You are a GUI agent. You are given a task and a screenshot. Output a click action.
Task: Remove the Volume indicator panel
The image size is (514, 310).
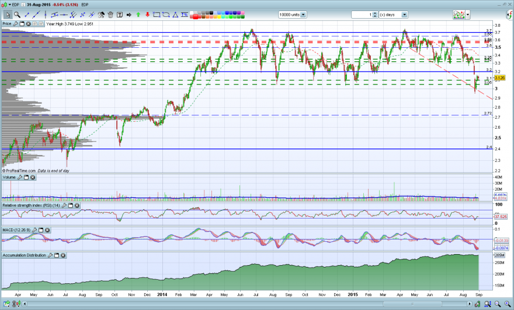[x=33, y=177]
